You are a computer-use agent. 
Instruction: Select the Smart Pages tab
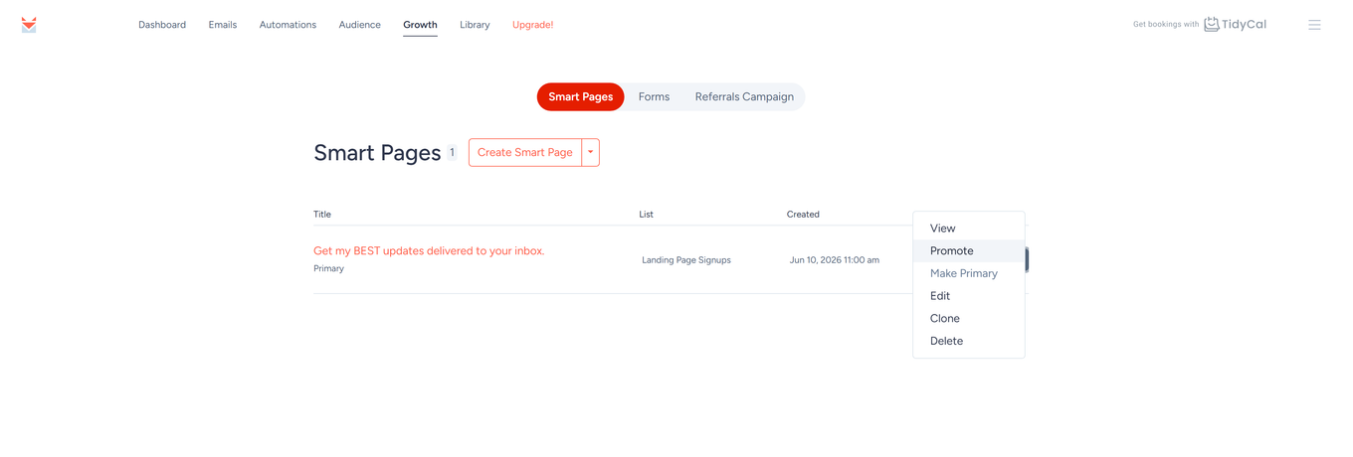tap(581, 96)
